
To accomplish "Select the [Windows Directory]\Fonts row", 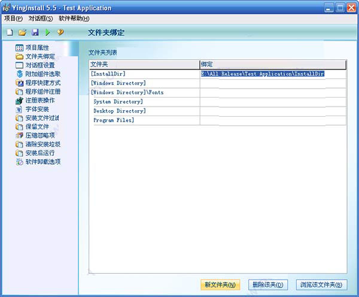I will pos(144,93).
